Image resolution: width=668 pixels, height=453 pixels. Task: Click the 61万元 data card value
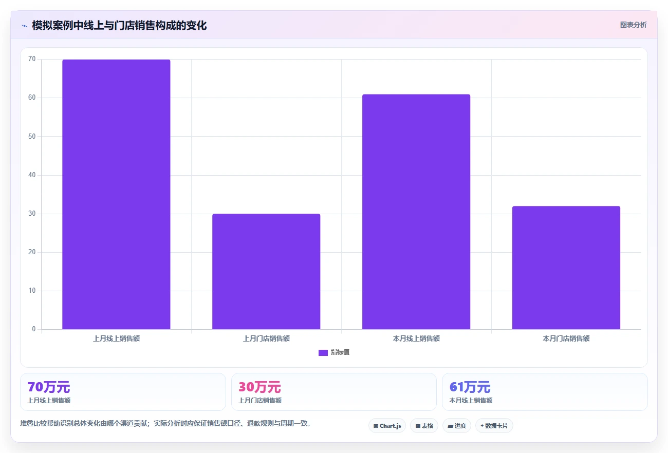(470, 387)
